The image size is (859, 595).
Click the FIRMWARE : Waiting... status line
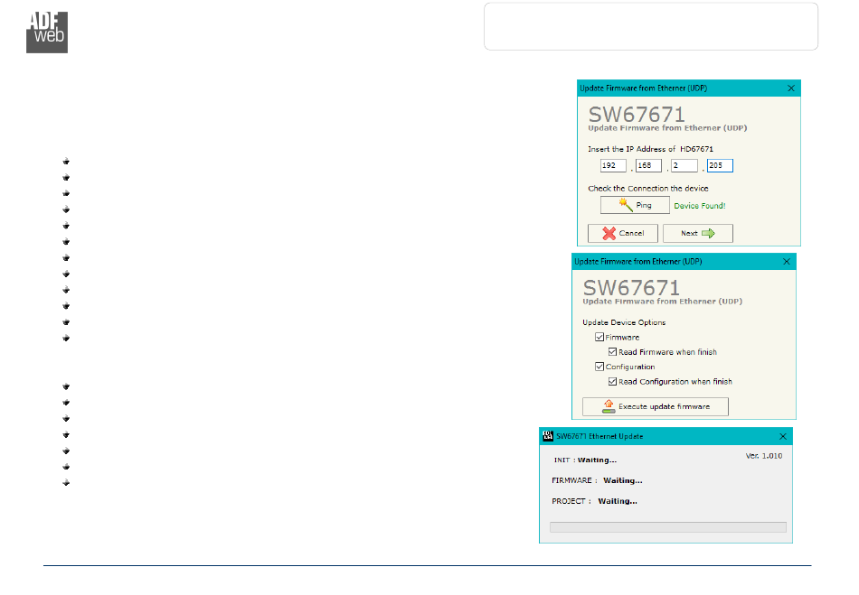tap(597, 480)
